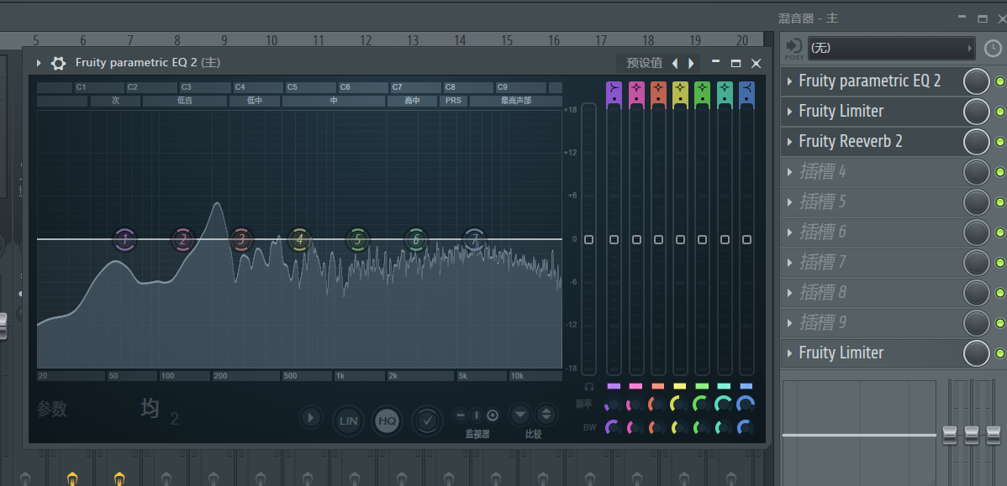Set the monitor to the off (minus) option

coord(460,415)
